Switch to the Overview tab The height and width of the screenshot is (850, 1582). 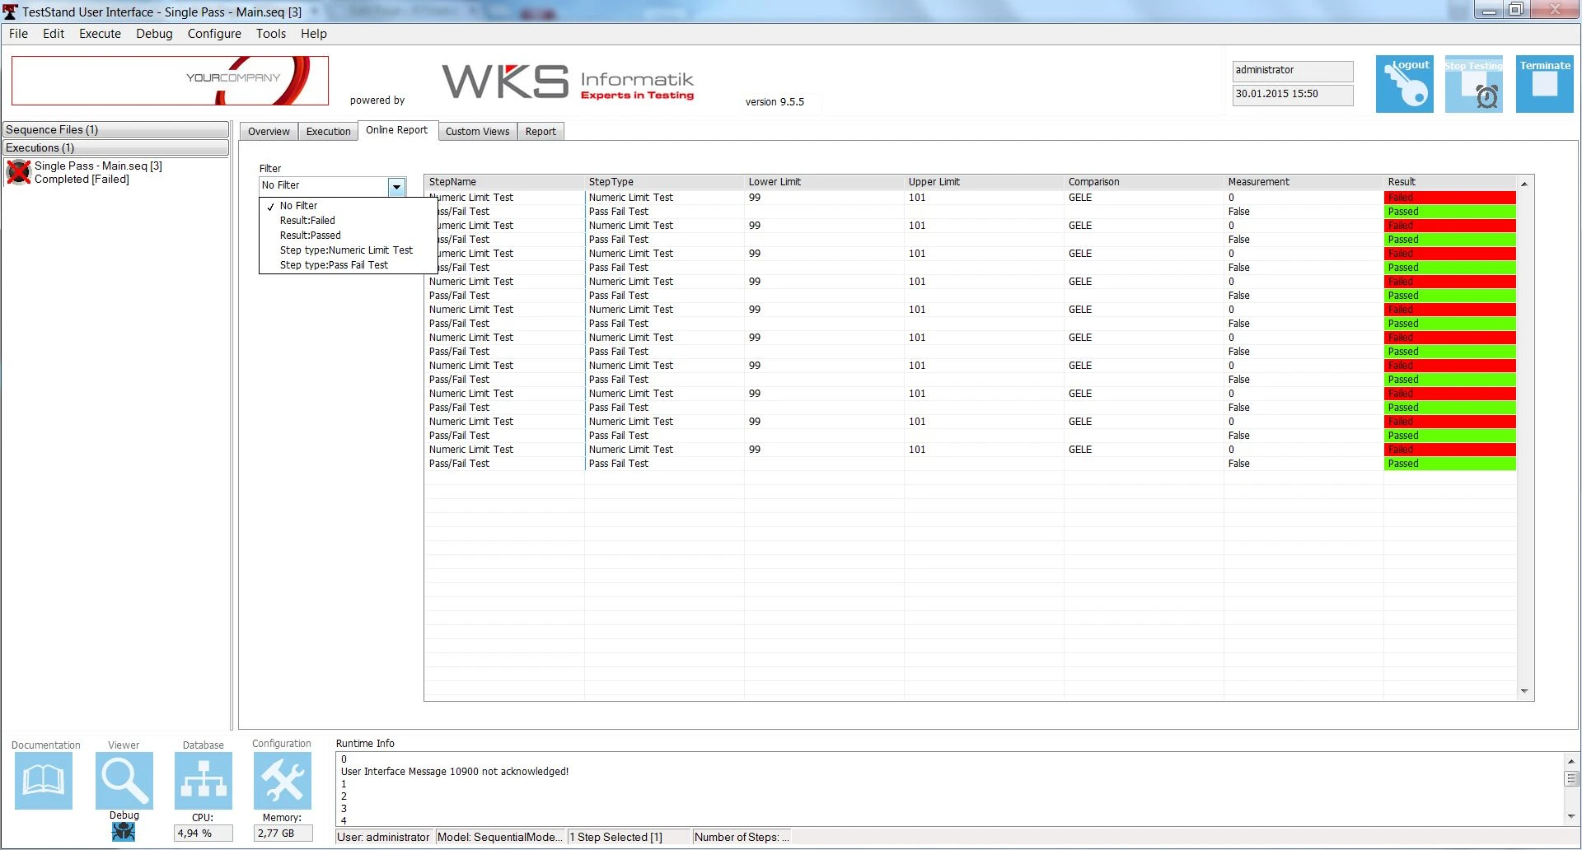point(269,132)
